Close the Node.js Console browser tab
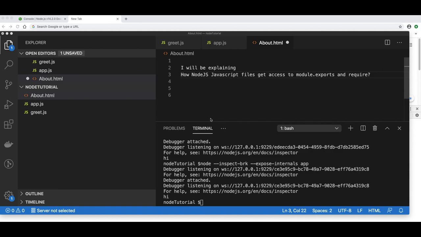 (65, 19)
